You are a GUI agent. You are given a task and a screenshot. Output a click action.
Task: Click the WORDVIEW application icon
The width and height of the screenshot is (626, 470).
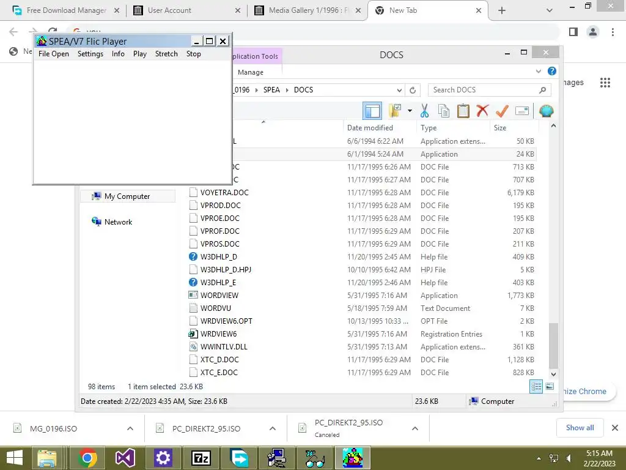pos(193,296)
